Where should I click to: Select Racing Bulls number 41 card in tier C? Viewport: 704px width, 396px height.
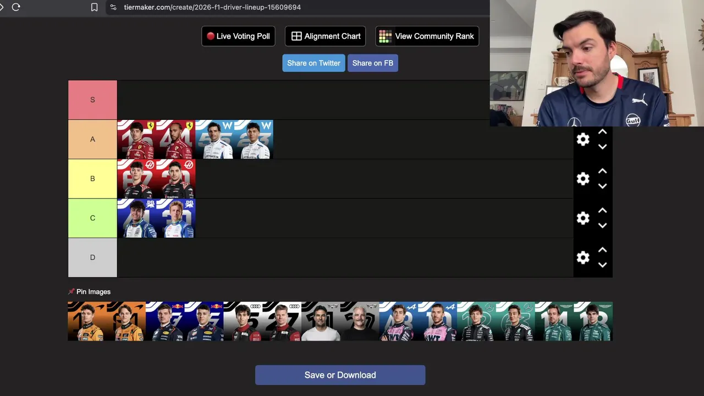pos(136,218)
